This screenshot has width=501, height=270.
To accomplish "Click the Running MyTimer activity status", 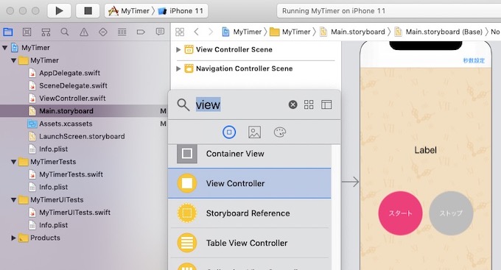I will (334, 11).
